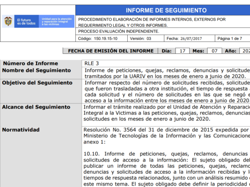Click the 'anexo 1:' text
250x187 pixels.
coord(95,142)
